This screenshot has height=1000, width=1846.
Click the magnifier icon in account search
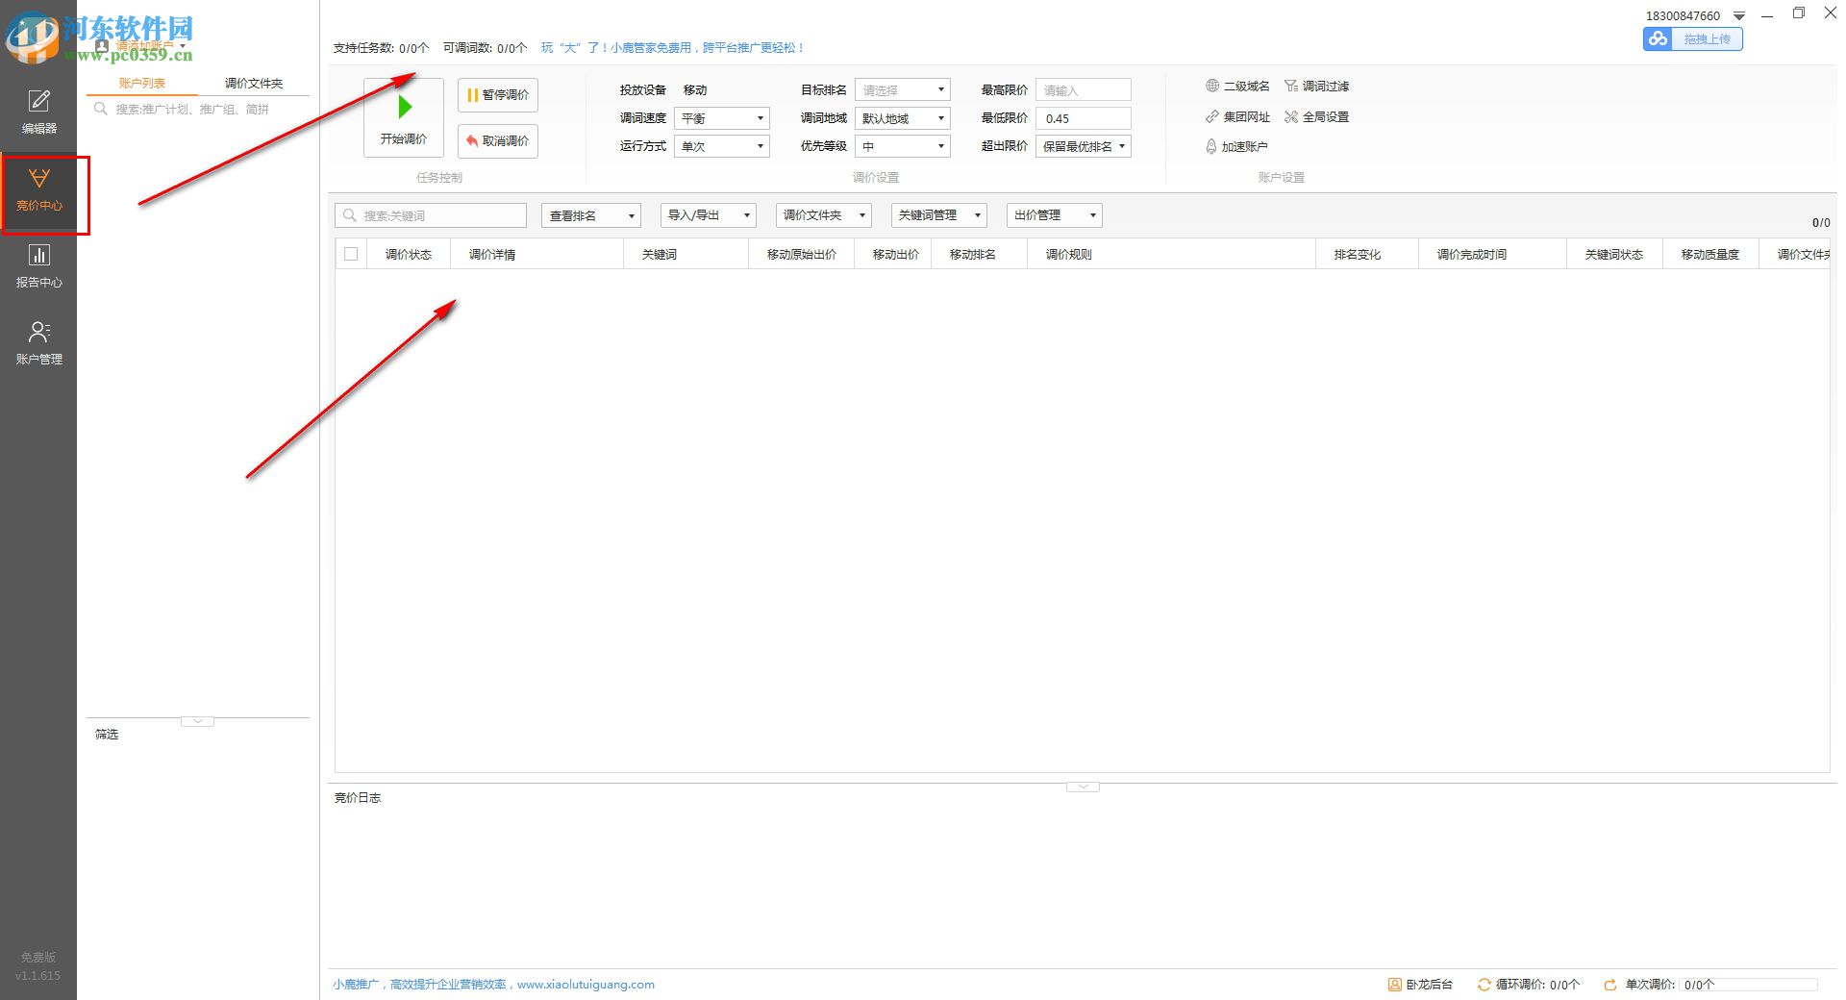pos(100,110)
